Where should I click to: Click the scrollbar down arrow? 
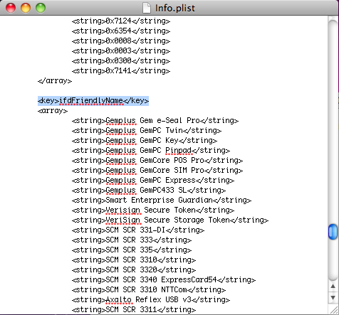tap(333, 297)
